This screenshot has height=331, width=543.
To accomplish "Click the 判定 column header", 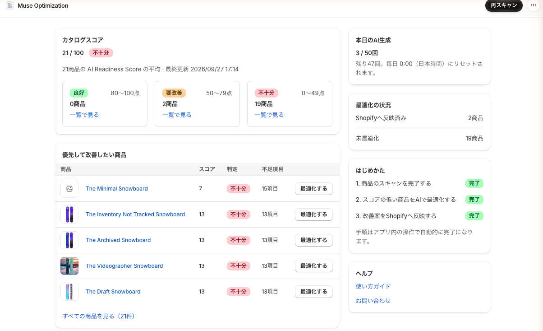I will tap(232, 169).
